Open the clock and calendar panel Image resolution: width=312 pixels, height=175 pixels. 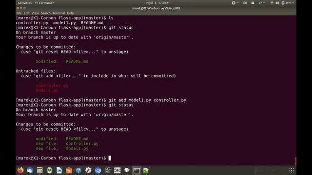157,3
